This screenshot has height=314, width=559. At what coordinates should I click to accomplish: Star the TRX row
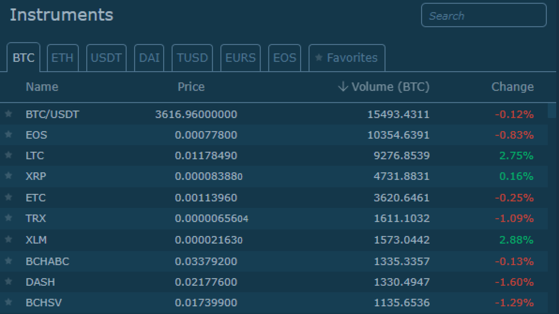[9, 218]
